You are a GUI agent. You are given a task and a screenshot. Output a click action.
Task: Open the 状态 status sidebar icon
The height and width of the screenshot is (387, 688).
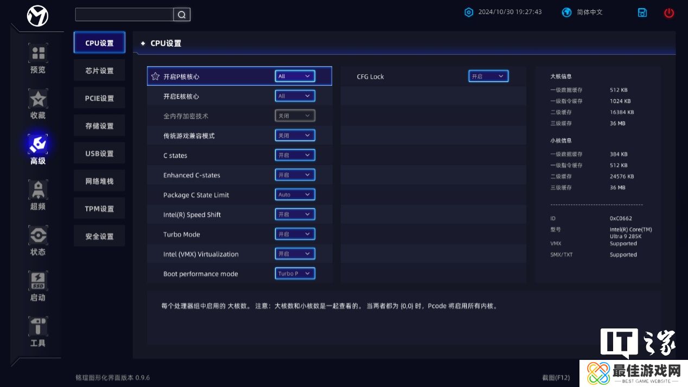(38, 236)
